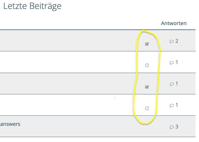Open the post title ending in "answers"

click(x=10, y=124)
